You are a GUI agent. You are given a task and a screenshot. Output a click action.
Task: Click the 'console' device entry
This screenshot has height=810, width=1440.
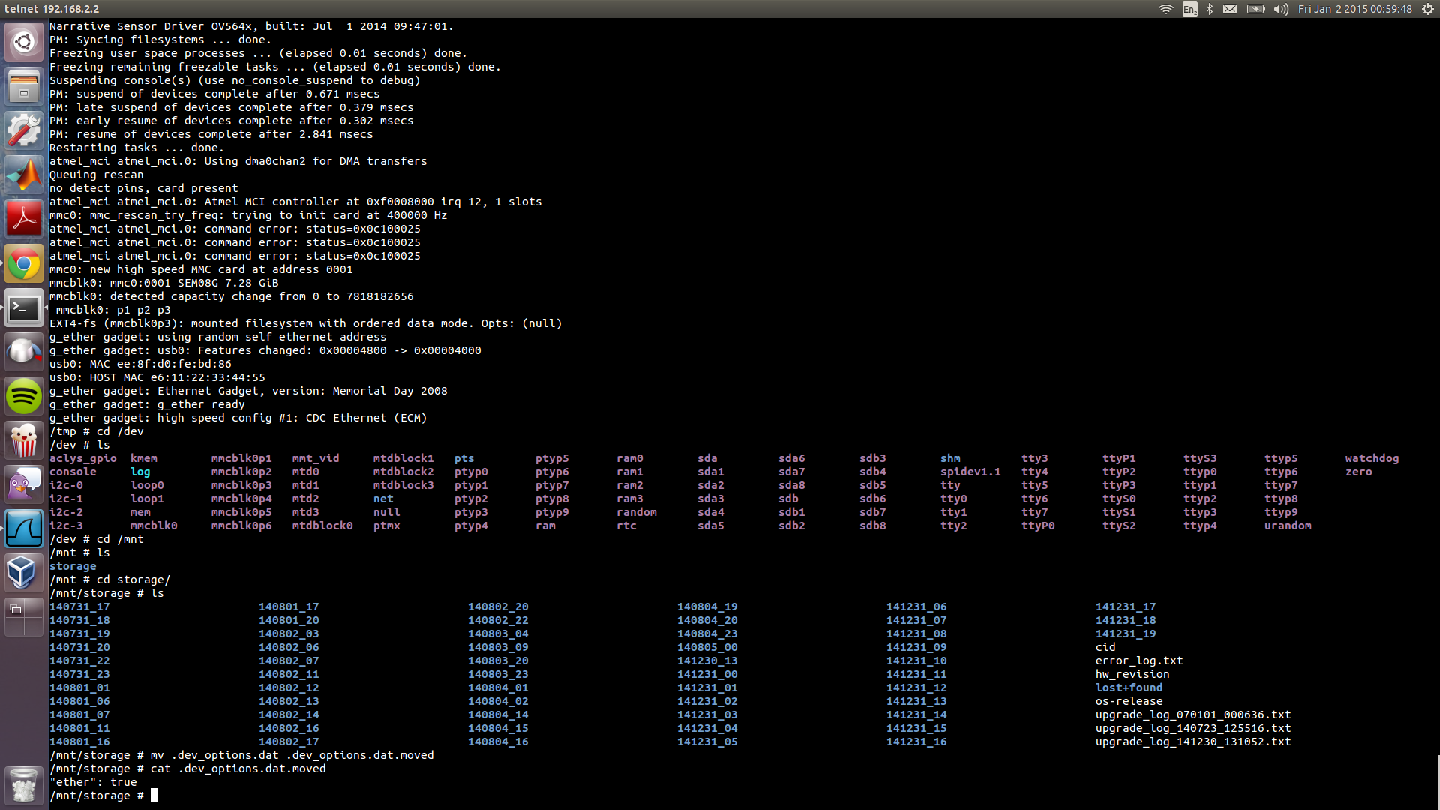(73, 472)
